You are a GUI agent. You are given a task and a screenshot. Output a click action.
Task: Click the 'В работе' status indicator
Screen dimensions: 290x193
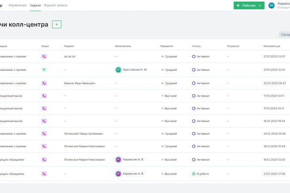pyautogui.click(x=200, y=174)
